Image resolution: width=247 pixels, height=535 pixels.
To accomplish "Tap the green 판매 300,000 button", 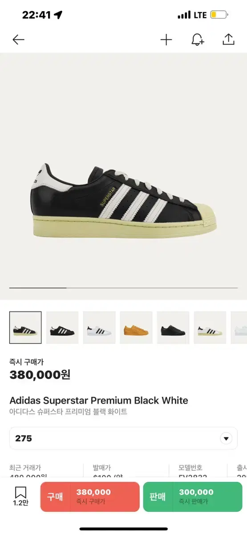I will tap(193, 497).
